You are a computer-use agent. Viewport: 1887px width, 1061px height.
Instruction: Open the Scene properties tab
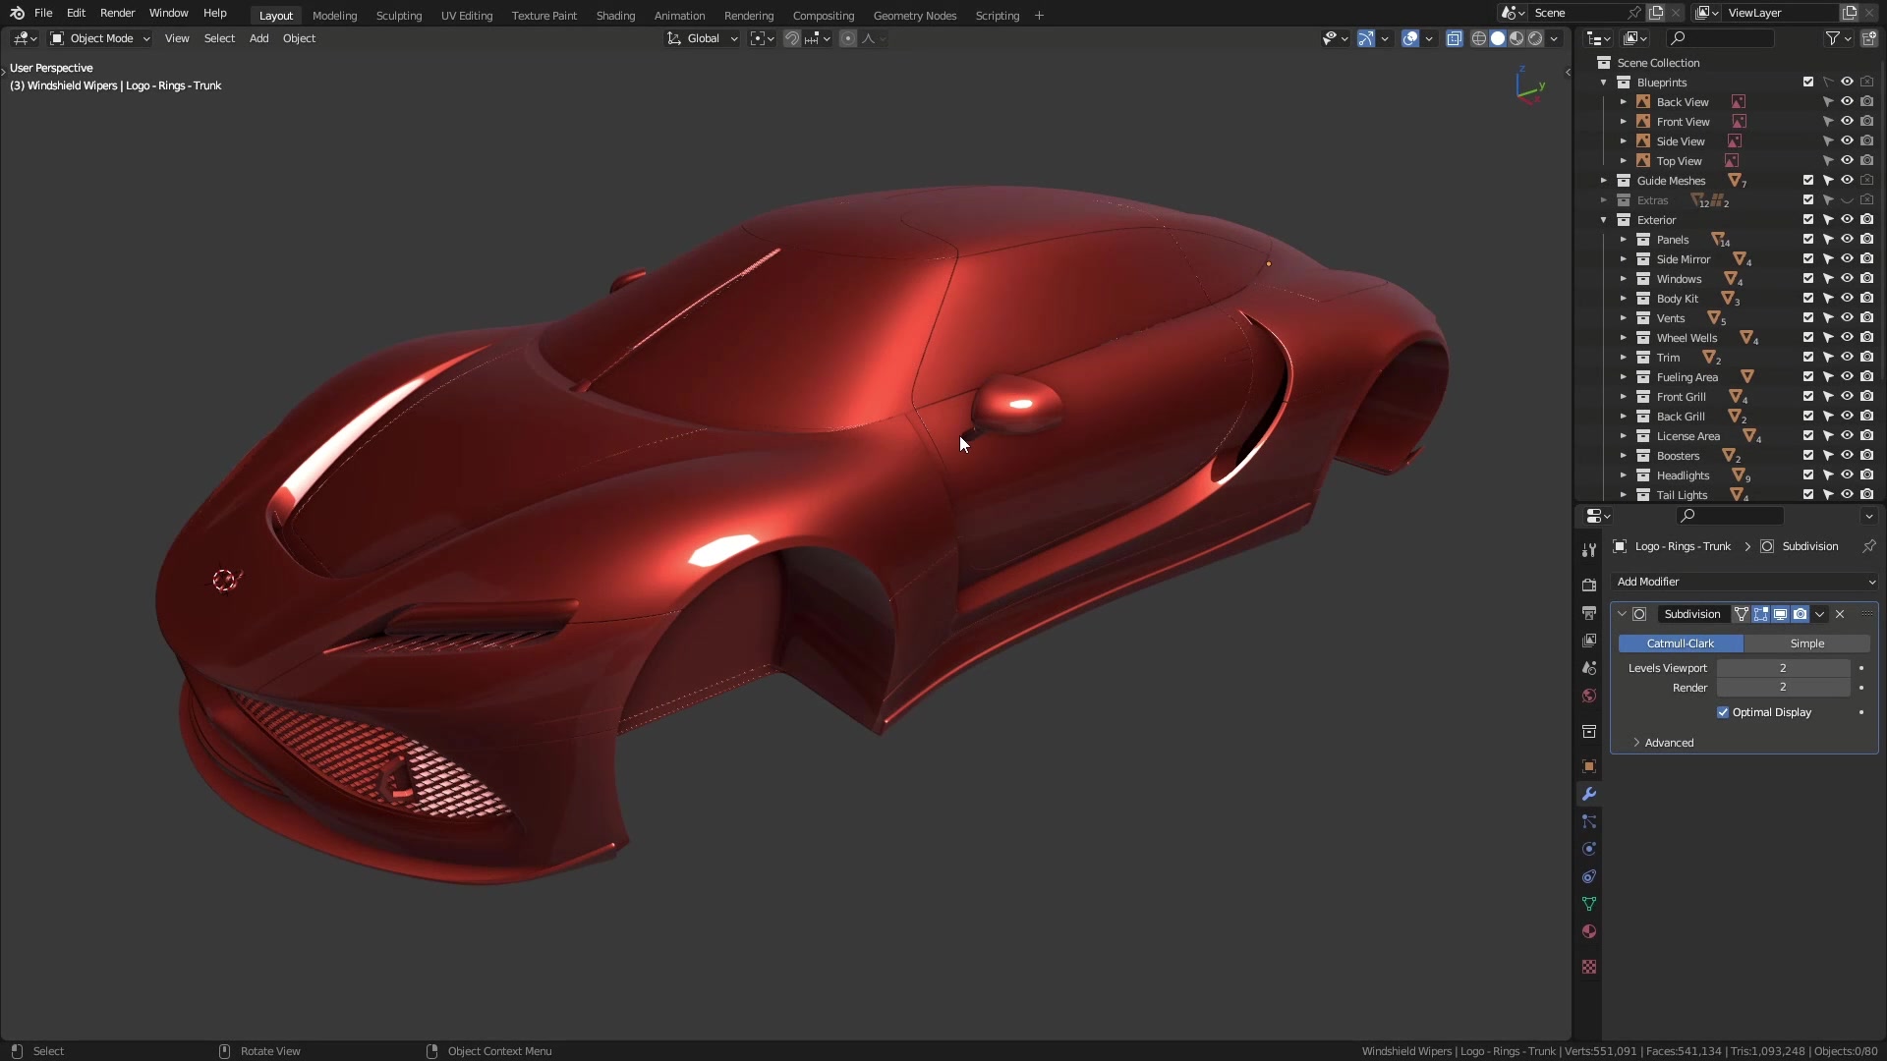click(1589, 668)
